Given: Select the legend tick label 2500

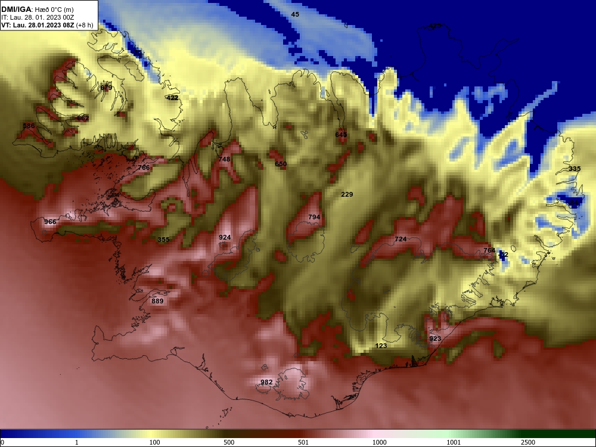Looking at the screenshot, I should coord(528,442).
